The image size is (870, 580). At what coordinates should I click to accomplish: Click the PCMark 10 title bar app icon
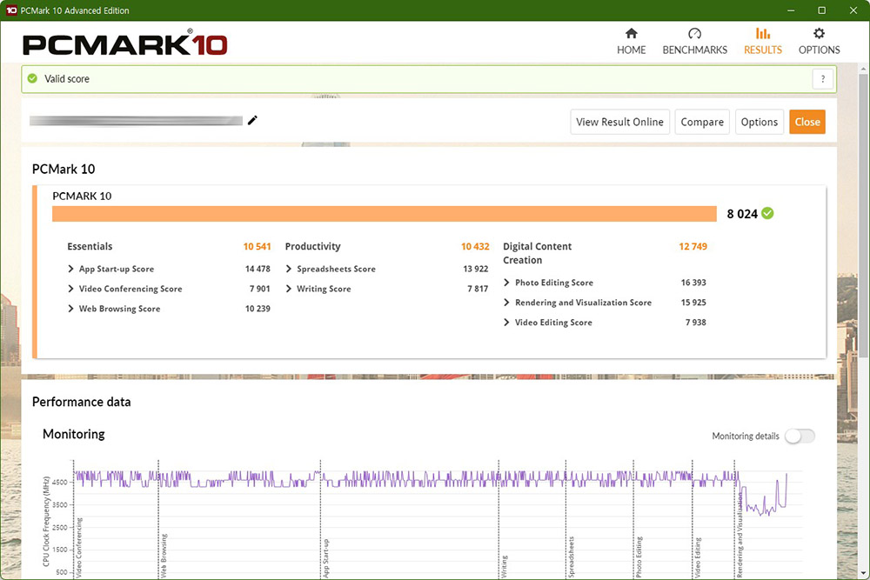tap(11, 10)
